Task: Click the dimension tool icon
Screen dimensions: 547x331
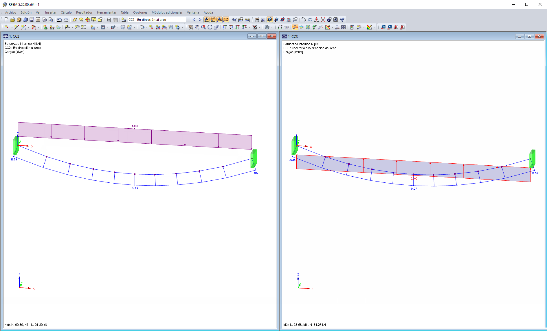Action: 67,27
